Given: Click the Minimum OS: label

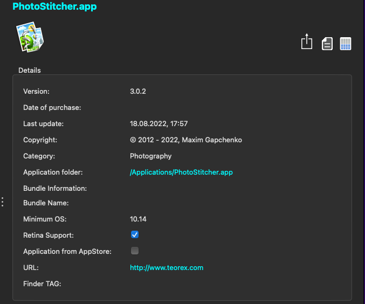Looking at the screenshot, I should 45,219.
